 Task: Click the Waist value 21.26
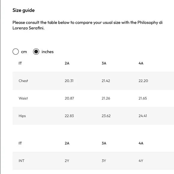(x=106, y=98)
